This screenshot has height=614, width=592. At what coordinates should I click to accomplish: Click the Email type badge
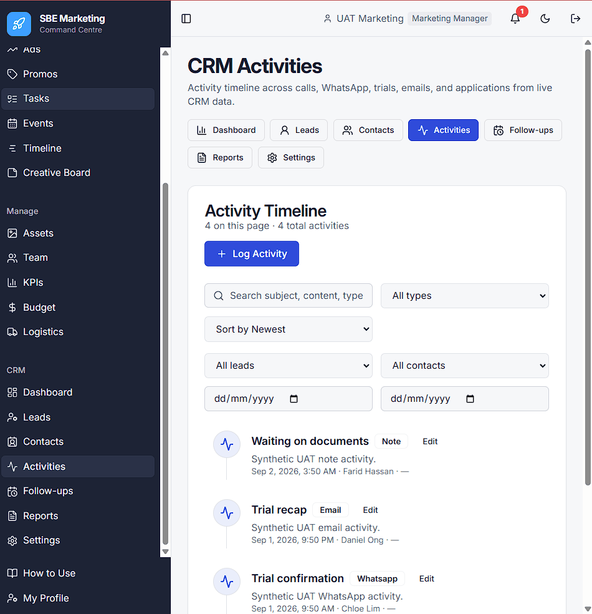click(x=330, y=510)
